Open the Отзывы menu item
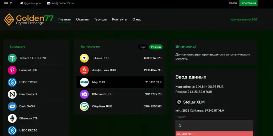This screenshot has width=273, height=136. coord(82,19)
